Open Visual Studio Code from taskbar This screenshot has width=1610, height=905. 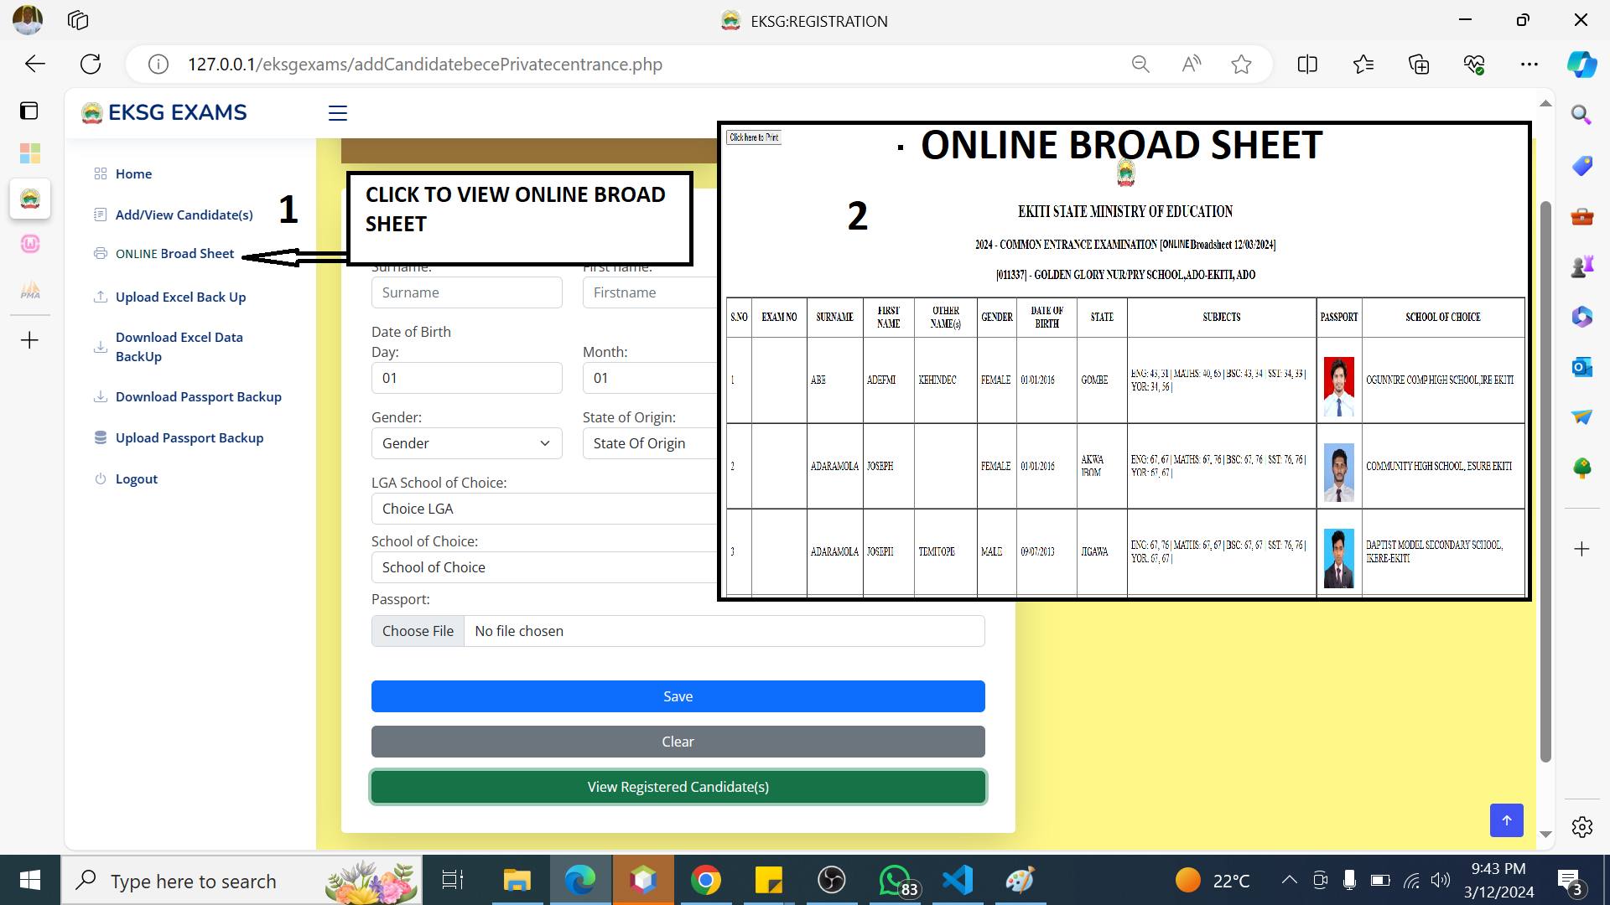[x=957, y=880]
